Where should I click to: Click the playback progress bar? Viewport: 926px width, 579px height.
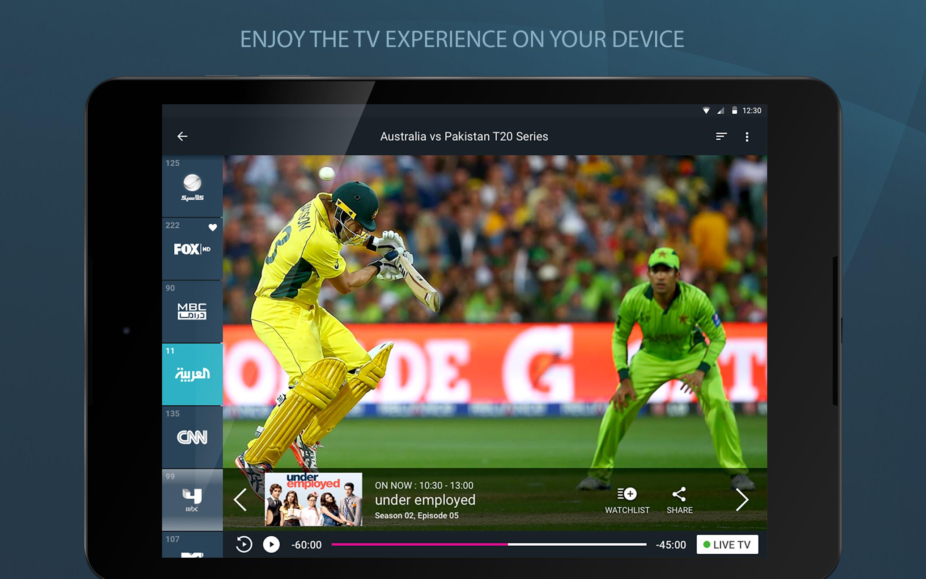(x=489, y=544)
